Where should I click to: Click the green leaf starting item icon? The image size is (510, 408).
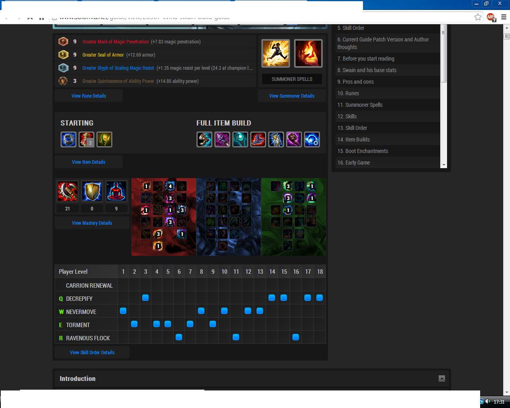[x=104, y=139]
